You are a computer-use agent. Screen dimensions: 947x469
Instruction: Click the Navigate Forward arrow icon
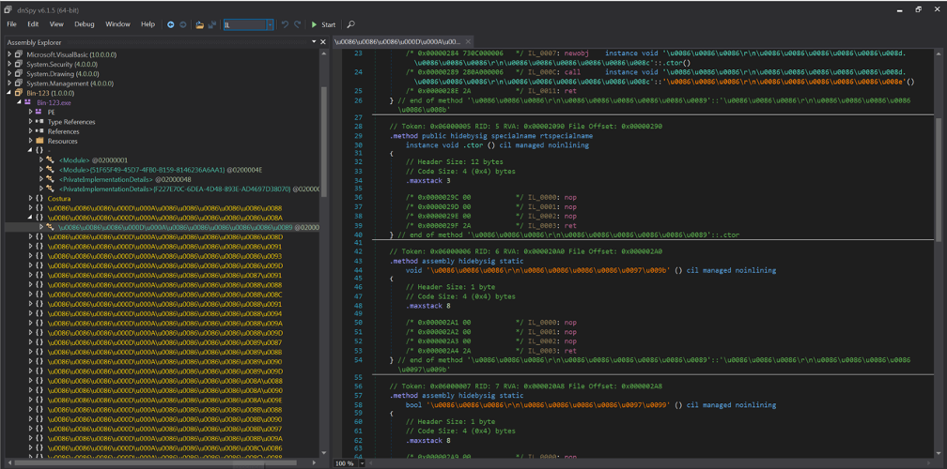pyautogui.click(x=182, y=24)
